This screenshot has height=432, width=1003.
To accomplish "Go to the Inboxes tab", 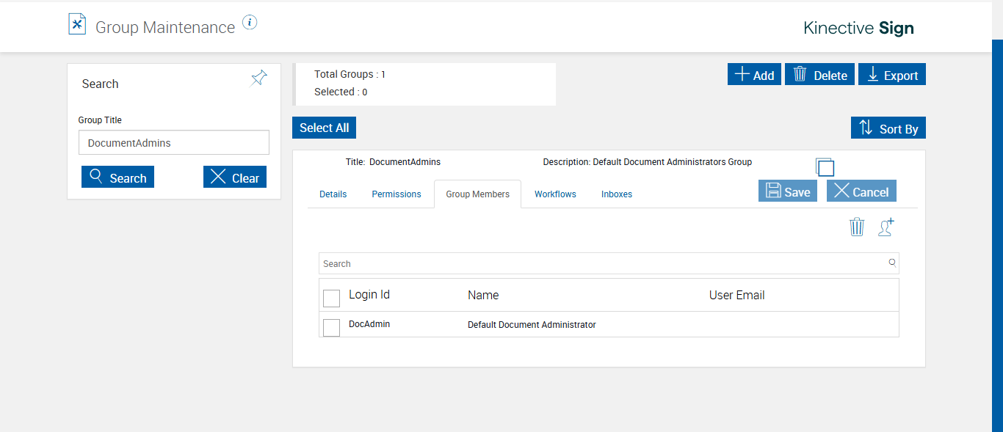I will (x=617, y=194).
